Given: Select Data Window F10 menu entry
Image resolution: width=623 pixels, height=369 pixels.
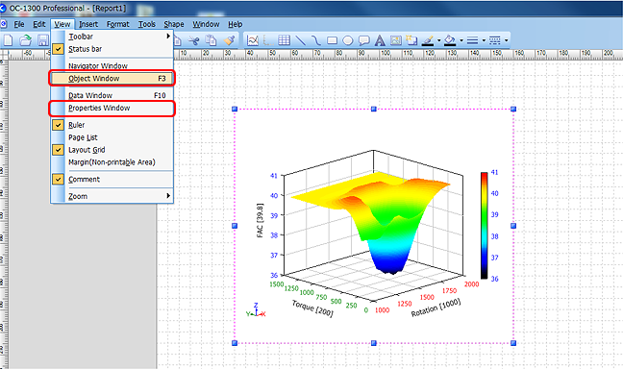Looking at the screenshot, I should click(112, 95).
